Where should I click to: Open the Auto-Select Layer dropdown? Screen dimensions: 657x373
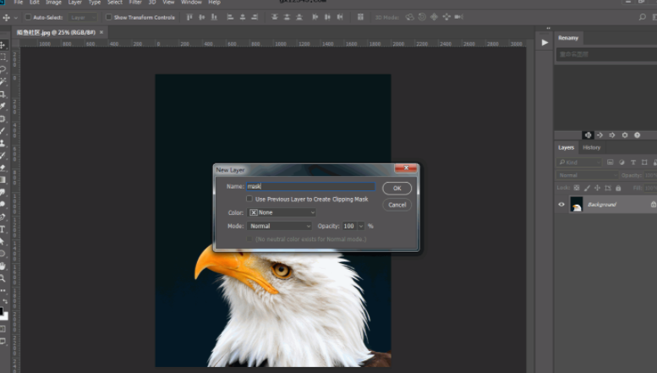[83, 17]
